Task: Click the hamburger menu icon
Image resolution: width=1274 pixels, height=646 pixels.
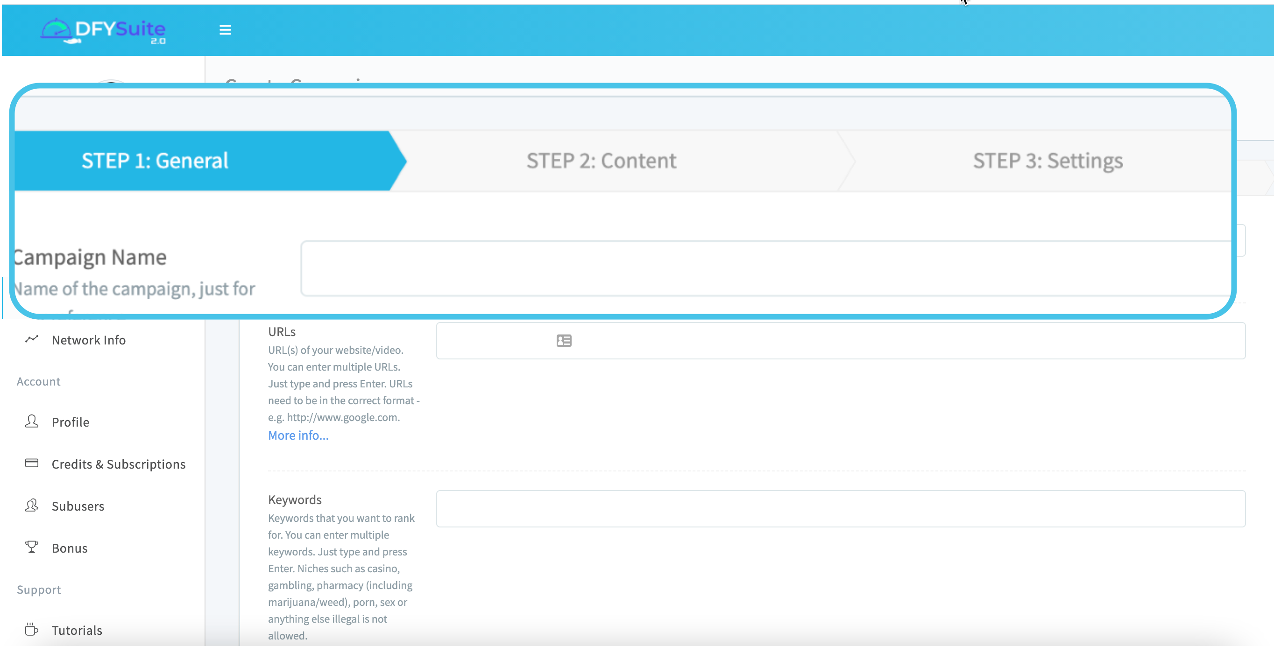Action: [225, 30]
